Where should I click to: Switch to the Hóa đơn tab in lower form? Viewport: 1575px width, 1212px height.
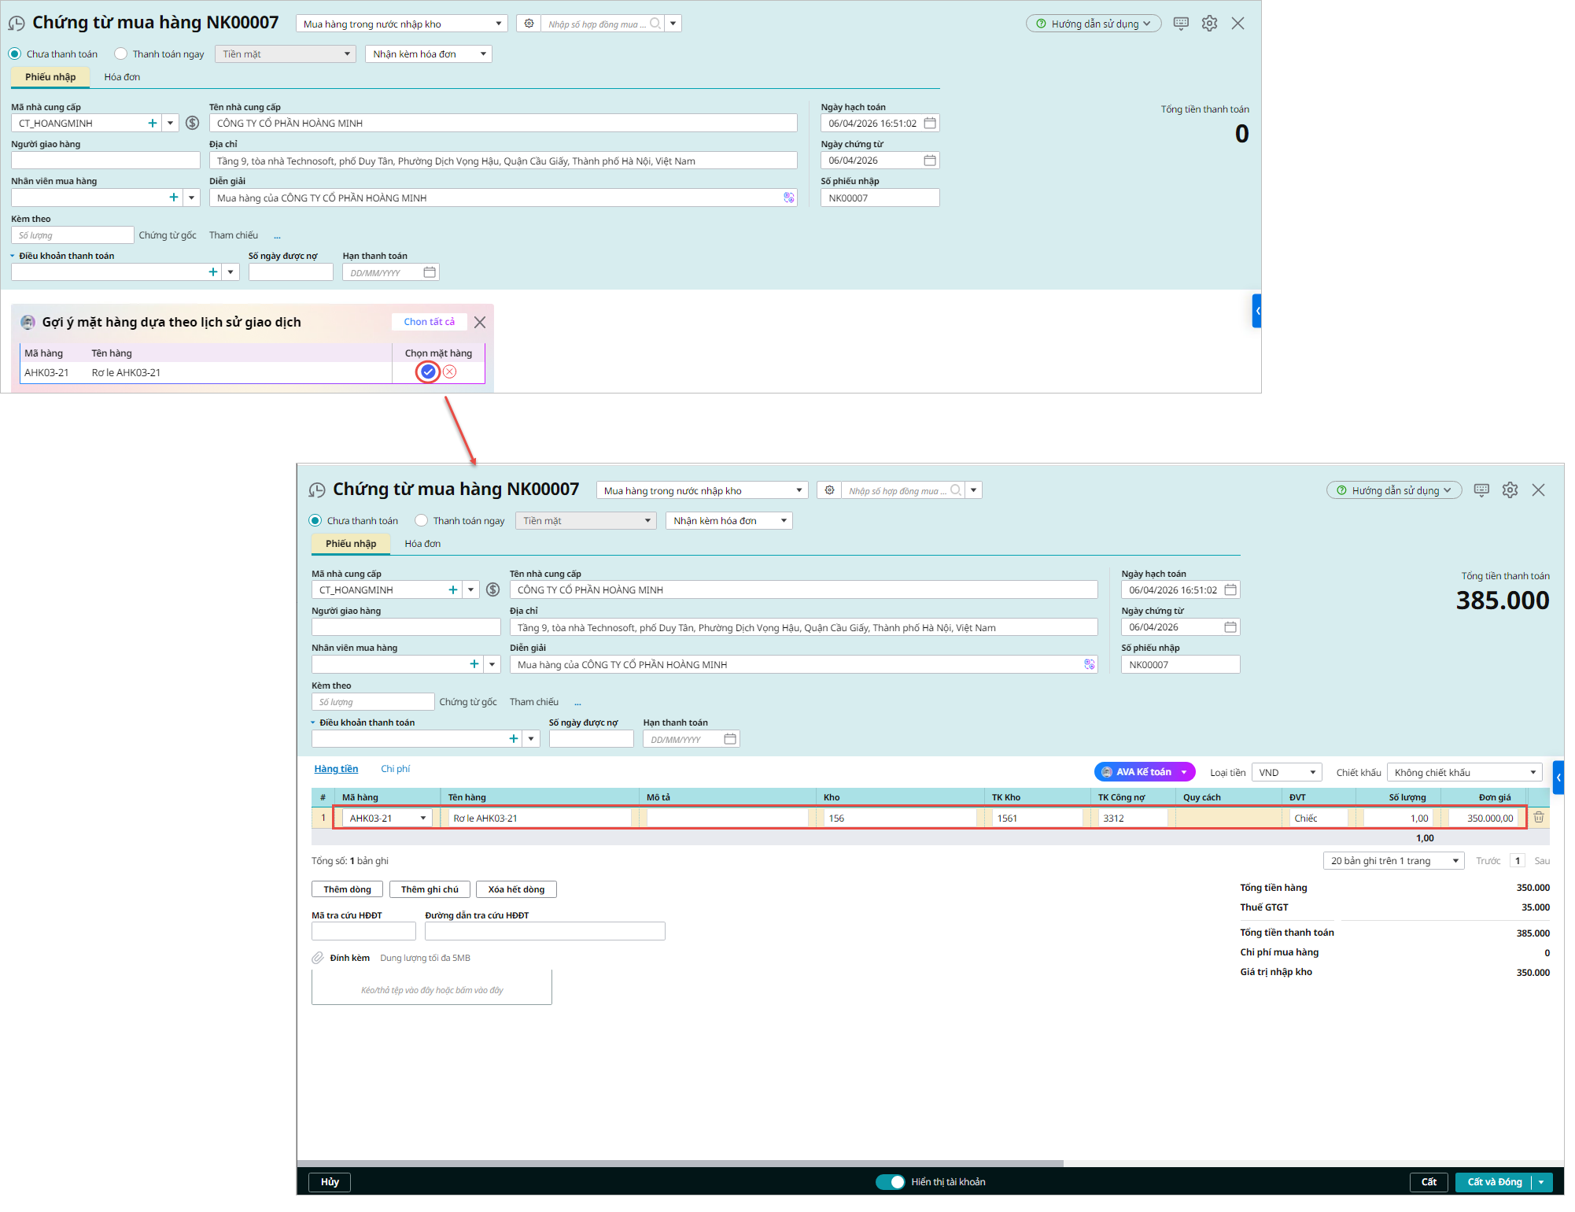(x=422, y=544)
